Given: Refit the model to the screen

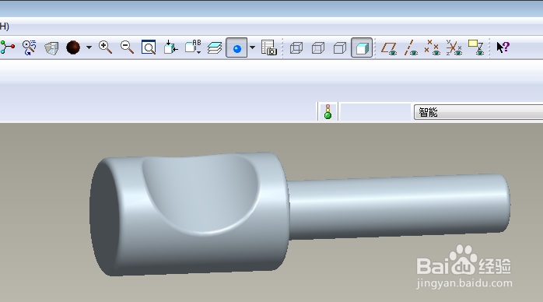Looking at the screenshot, I should point(149,47).
